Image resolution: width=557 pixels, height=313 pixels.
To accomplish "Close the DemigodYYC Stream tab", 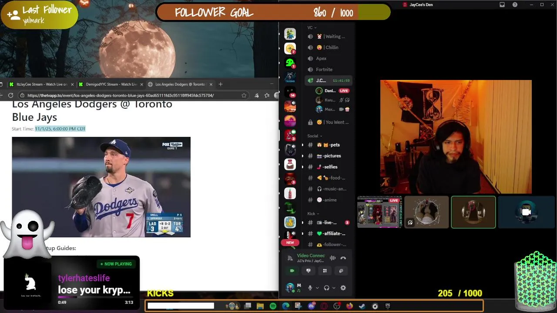I will [141, 84].
